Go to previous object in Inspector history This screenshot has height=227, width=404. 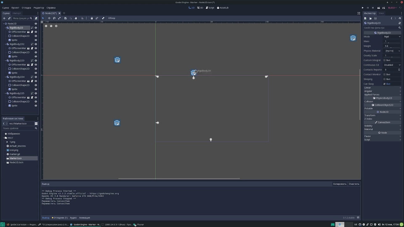(x=392, y=18)
